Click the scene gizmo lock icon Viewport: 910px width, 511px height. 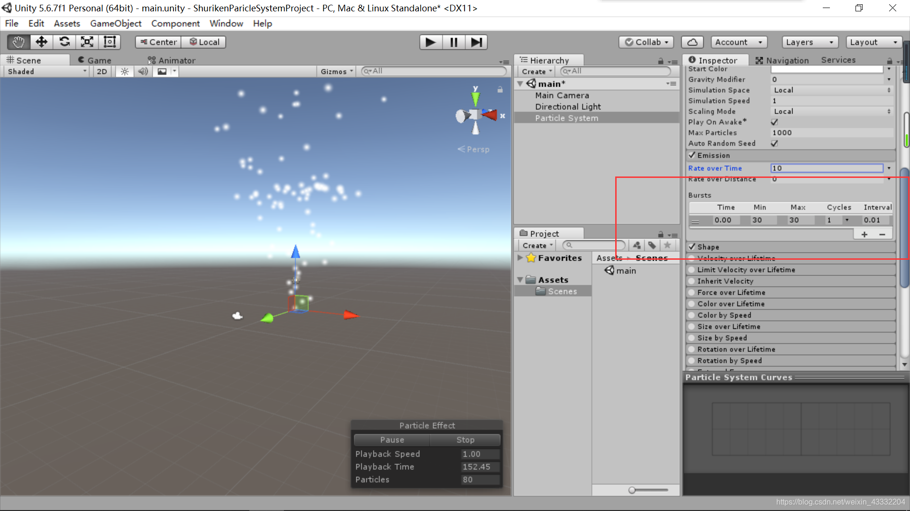point(500,89)
